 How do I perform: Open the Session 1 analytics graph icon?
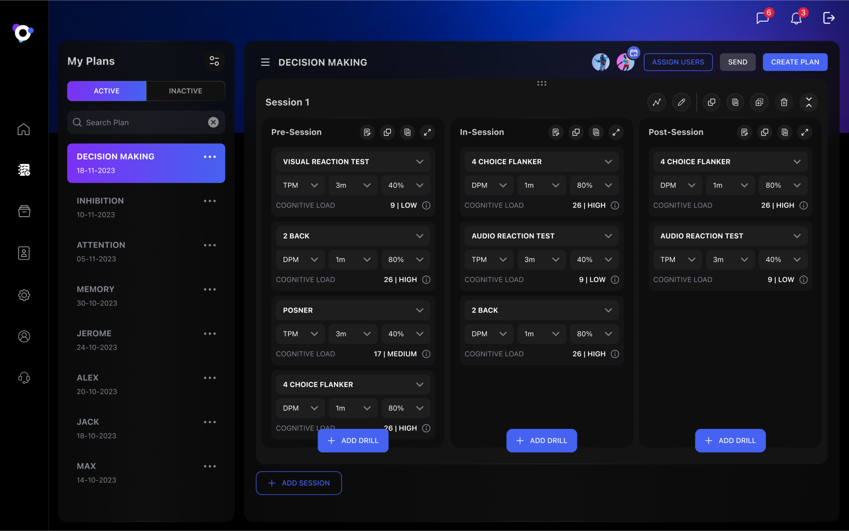click(657, 102)
